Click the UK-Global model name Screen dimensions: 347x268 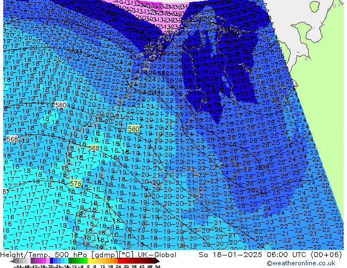pyautogui.click(x=157, y=255)
